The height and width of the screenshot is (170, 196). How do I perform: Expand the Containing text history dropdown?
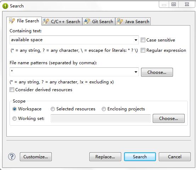tap(136, 40)
